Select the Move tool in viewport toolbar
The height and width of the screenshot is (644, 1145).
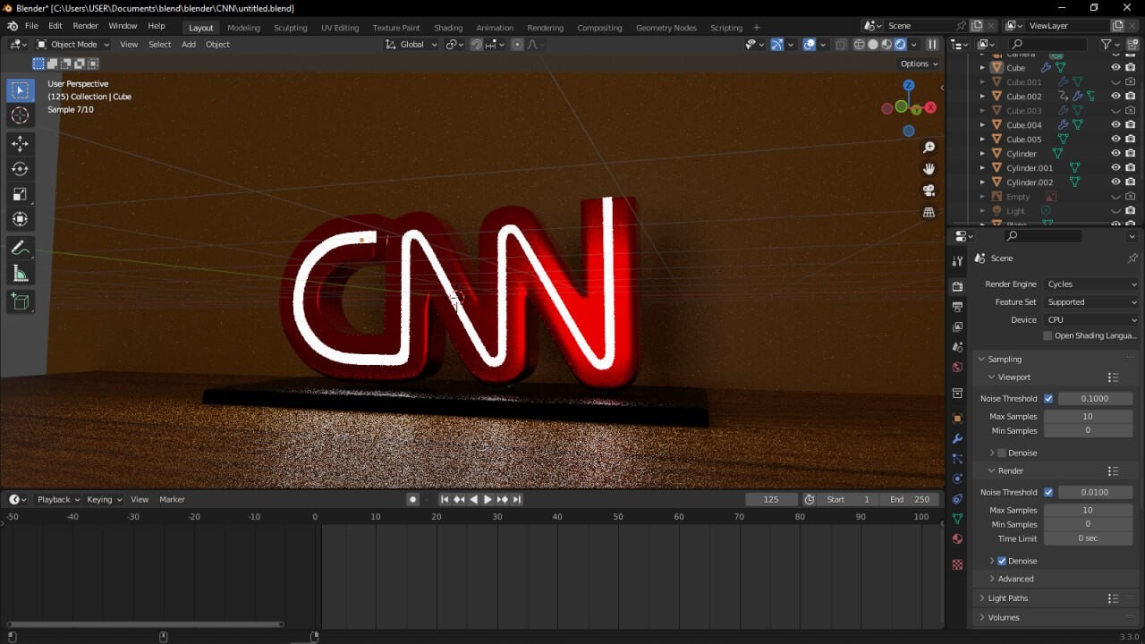(x=20, y=143)
